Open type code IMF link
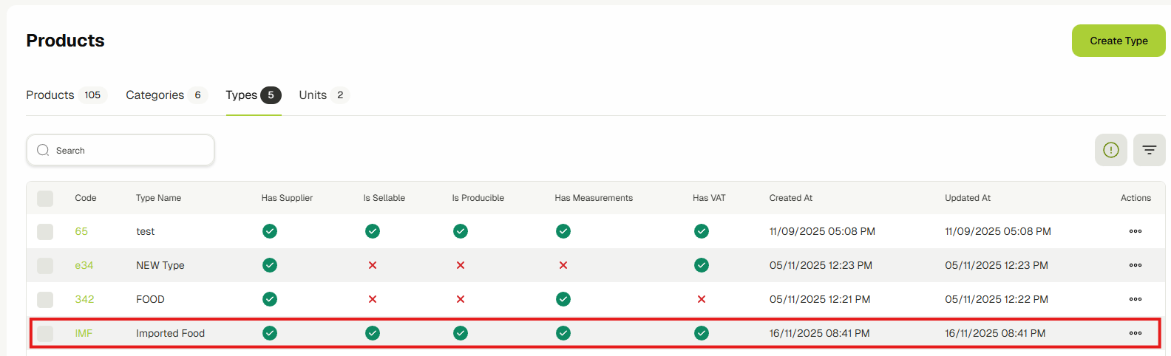 [x=84, y=333]
